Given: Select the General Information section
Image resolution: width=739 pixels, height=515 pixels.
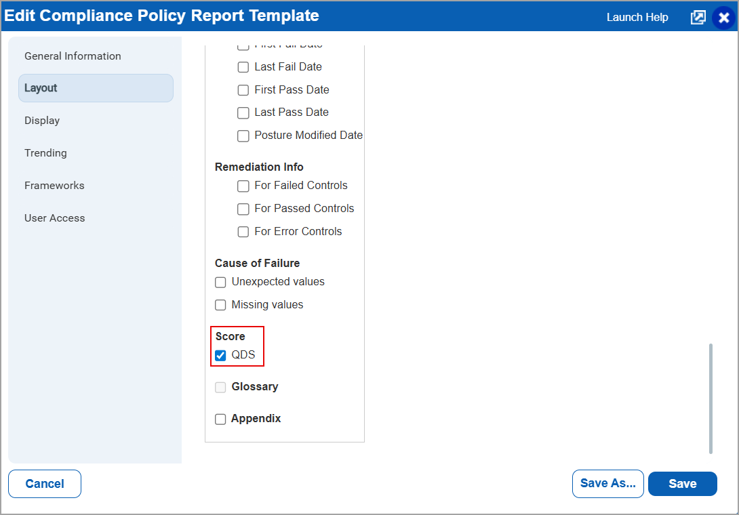Looking at the screenshot, I should point(73,56).
